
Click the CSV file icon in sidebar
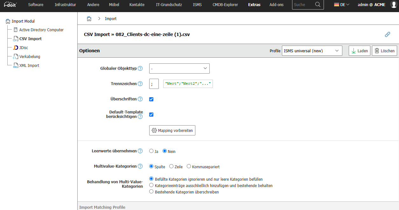[16, 39]
